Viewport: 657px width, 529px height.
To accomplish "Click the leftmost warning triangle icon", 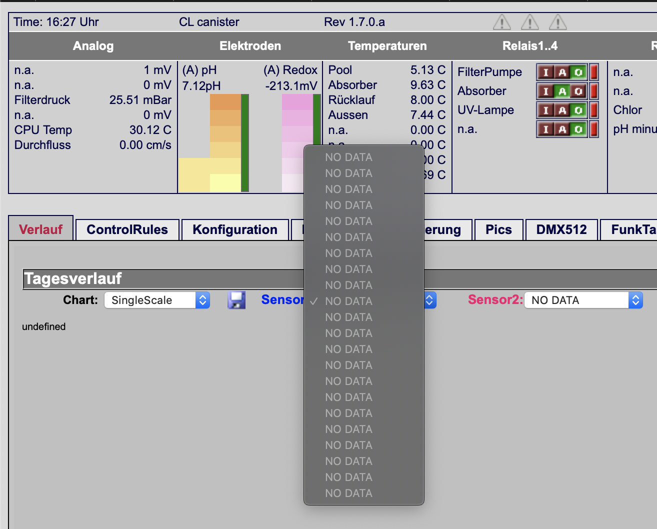I will (502, 22).
